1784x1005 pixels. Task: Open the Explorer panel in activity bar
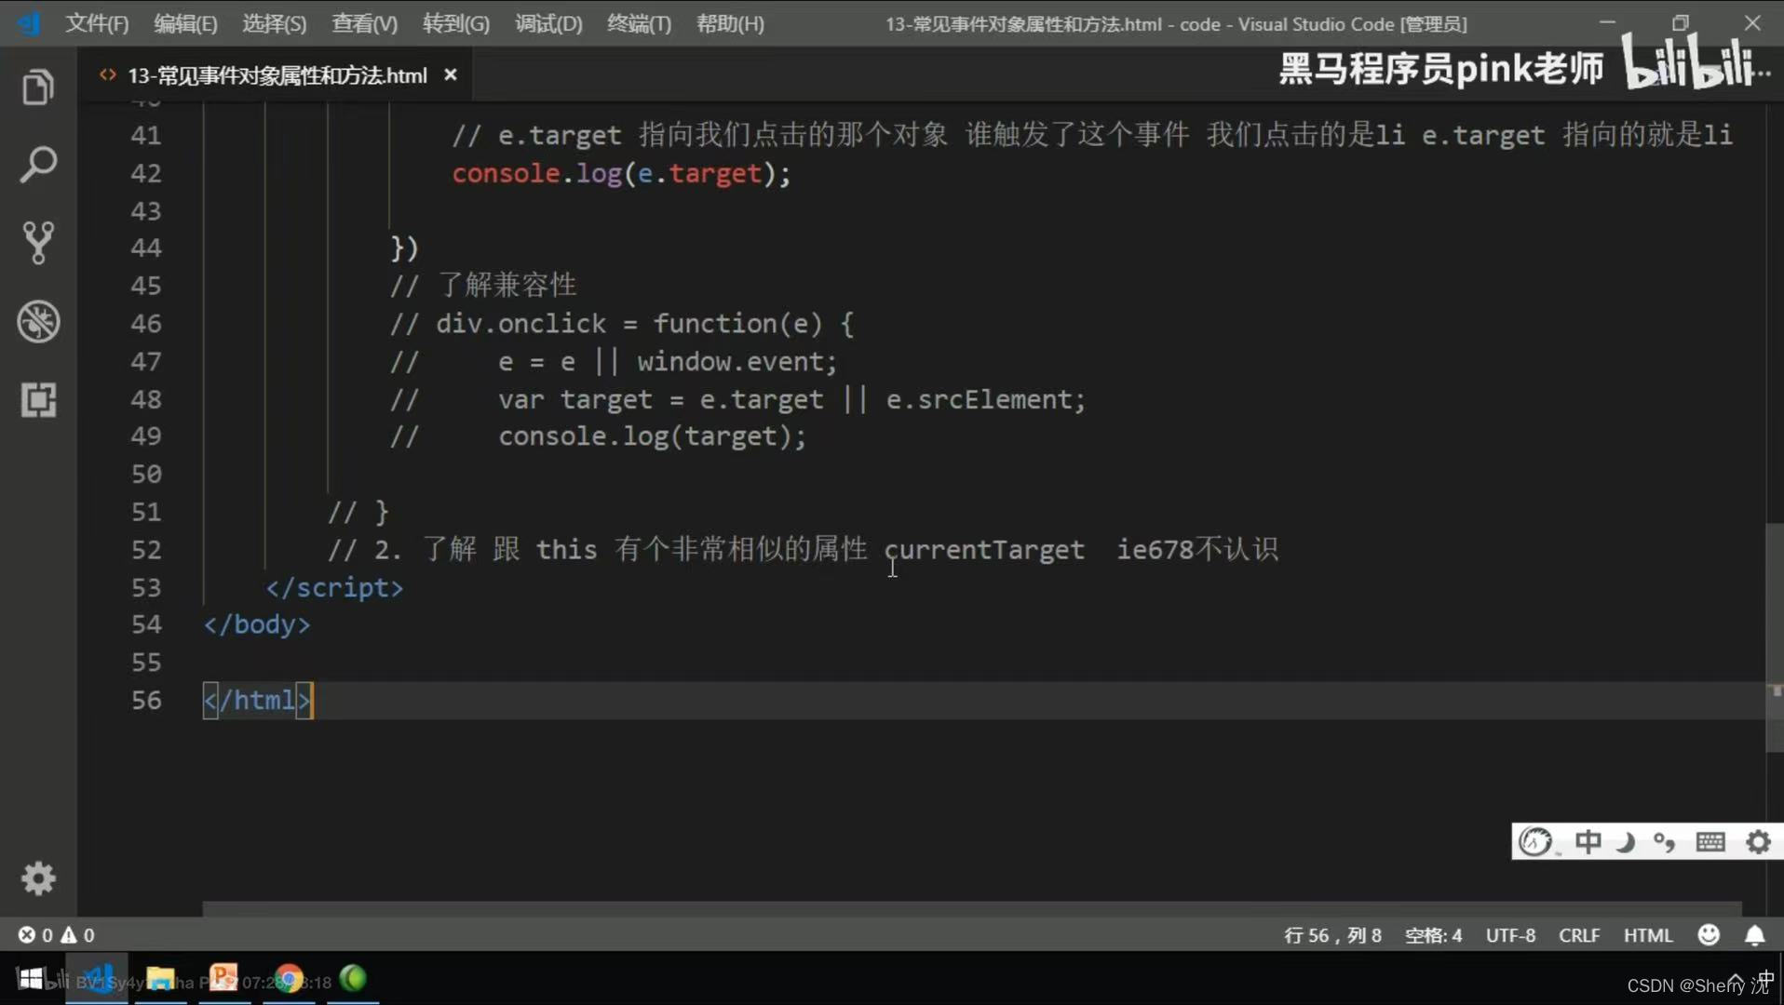pos(38,87)
